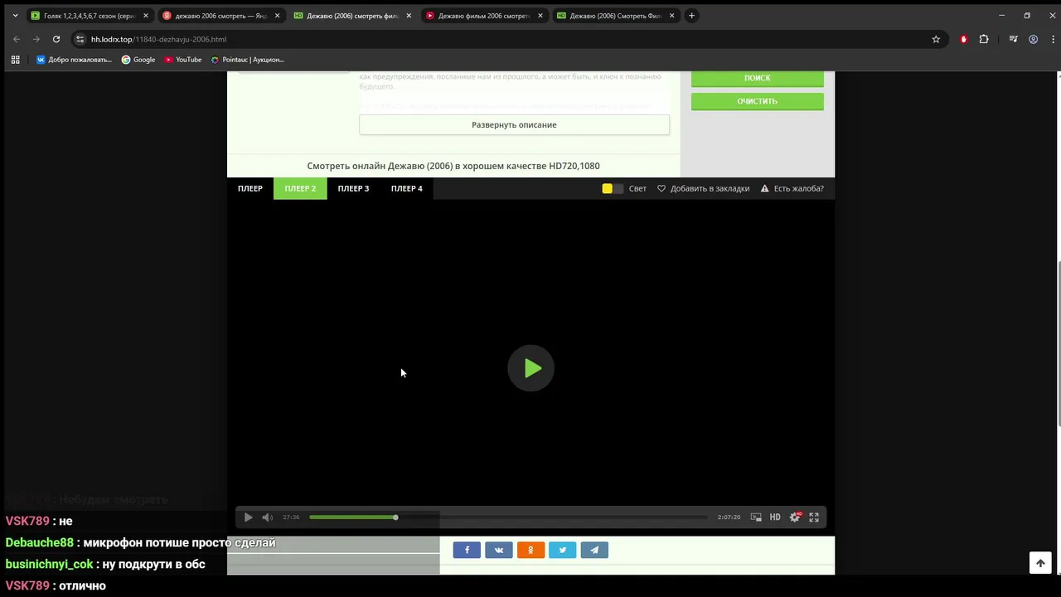Reload the current page
1061x597 pixels.
coord(56,39)
